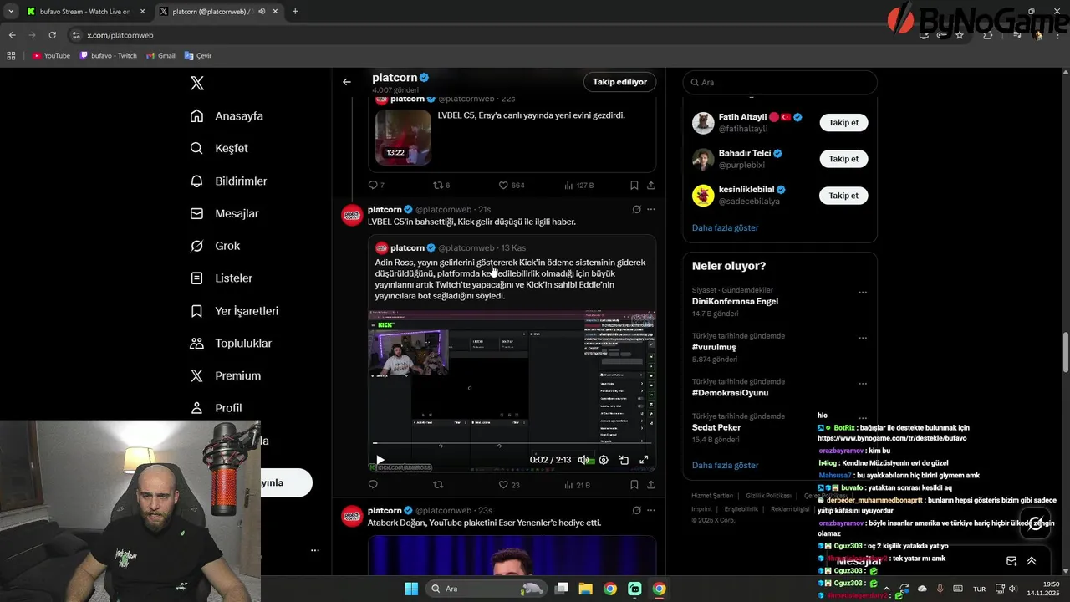Open YouTube bookmark
Image resolution: width=1070 pixels, height=602 pixels.
point(52,56)
